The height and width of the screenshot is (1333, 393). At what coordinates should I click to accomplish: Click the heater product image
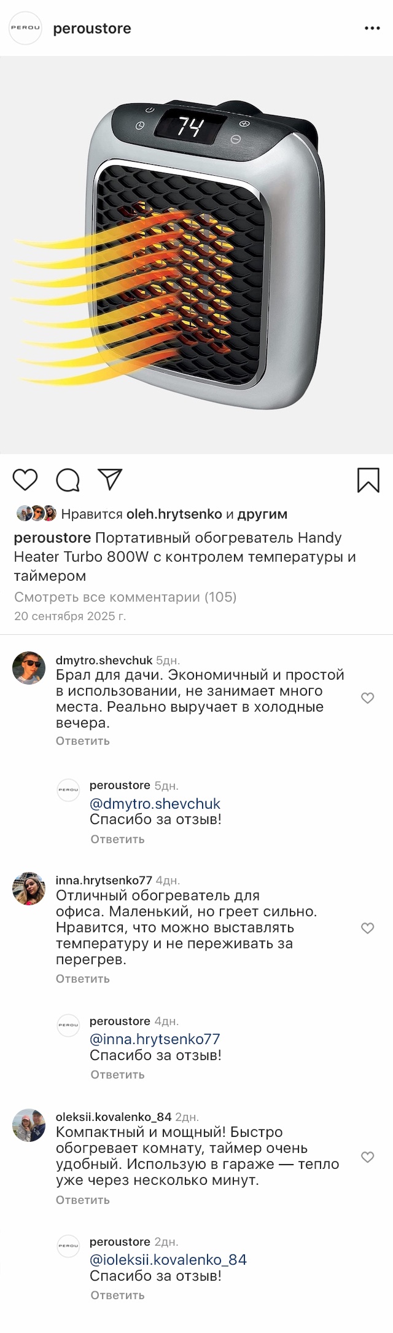(x=196, y=255)
